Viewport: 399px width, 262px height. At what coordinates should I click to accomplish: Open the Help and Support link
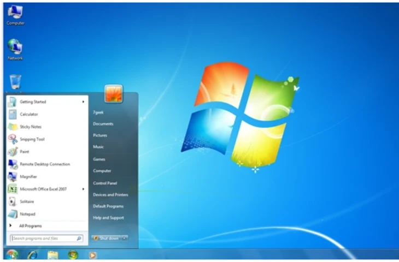(x=108, y=218)
